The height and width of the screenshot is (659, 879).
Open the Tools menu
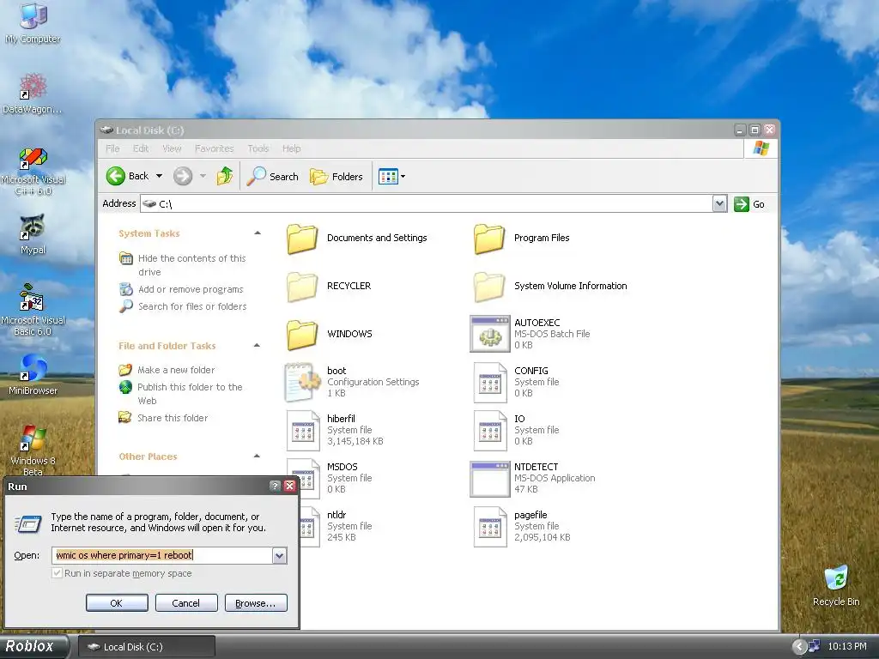tap(258, 148)
